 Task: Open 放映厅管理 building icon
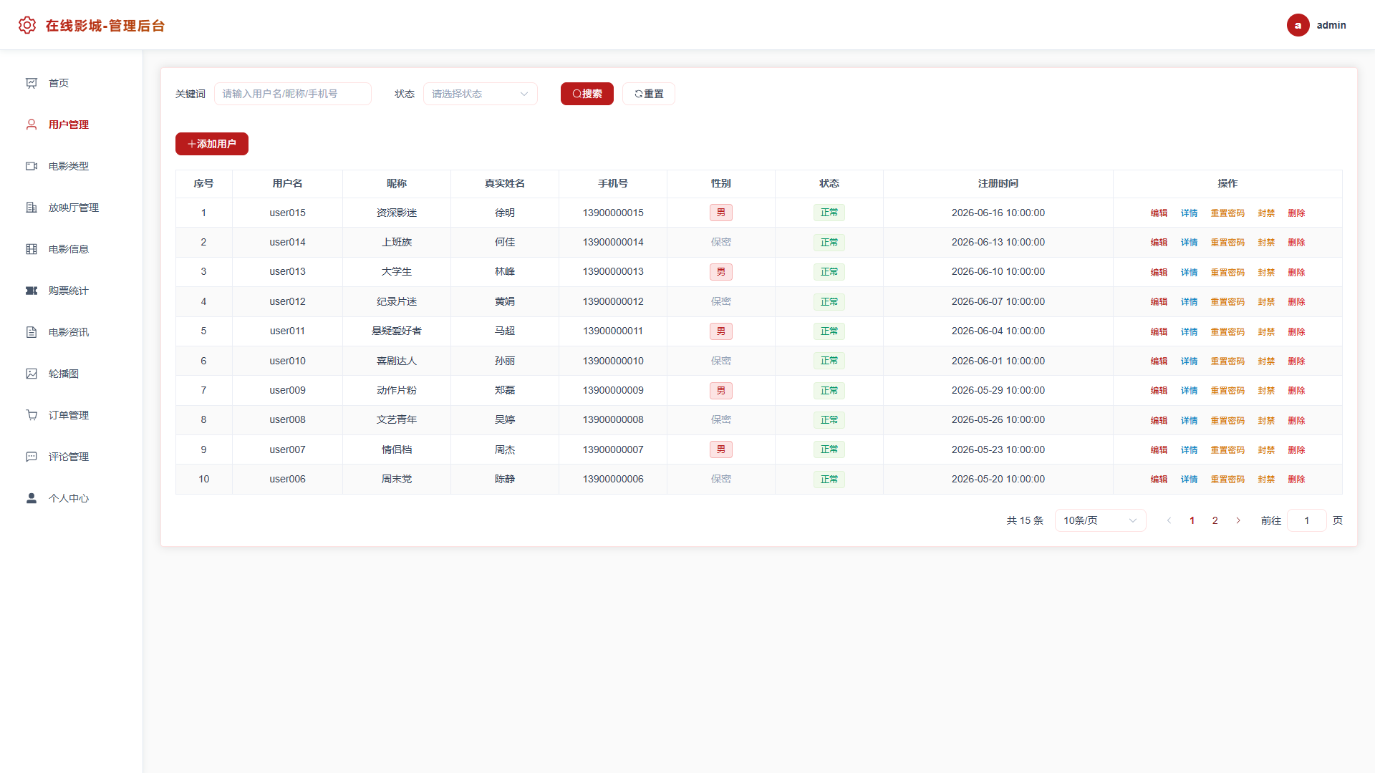point(32,208)
